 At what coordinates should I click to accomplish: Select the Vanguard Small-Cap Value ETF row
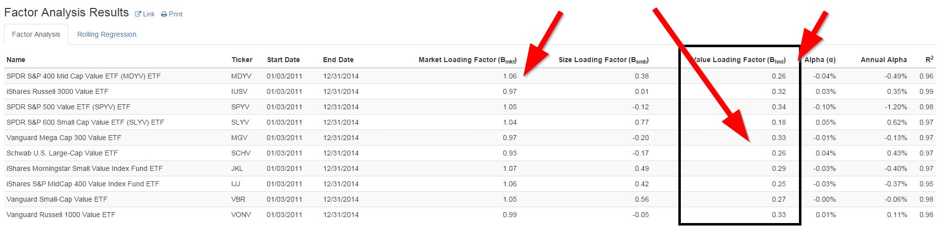[x=57, y=199]
